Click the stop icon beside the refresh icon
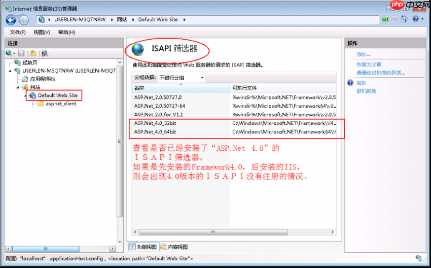This screenshot has width=431, height=268. tap(394, 19)
